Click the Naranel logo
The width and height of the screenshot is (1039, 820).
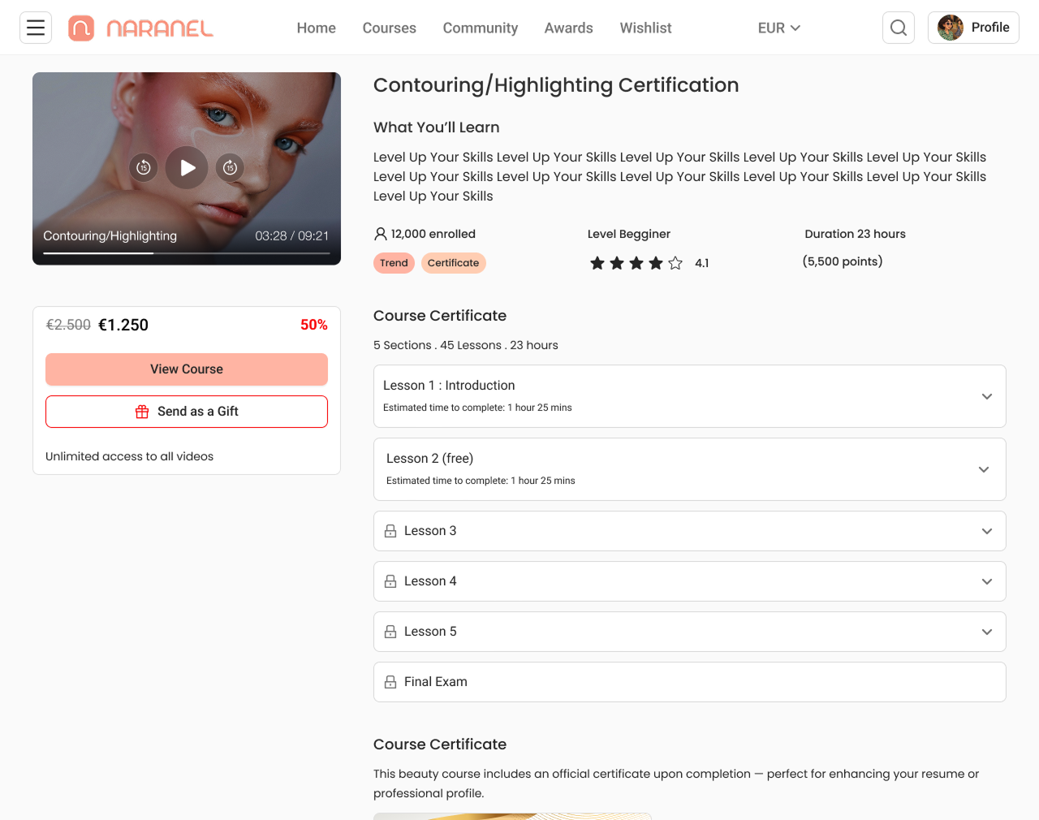point(140,28)
